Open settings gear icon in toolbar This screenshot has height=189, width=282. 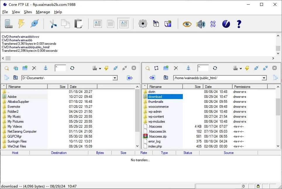143,24
